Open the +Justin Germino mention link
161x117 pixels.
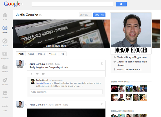point(44,83)
